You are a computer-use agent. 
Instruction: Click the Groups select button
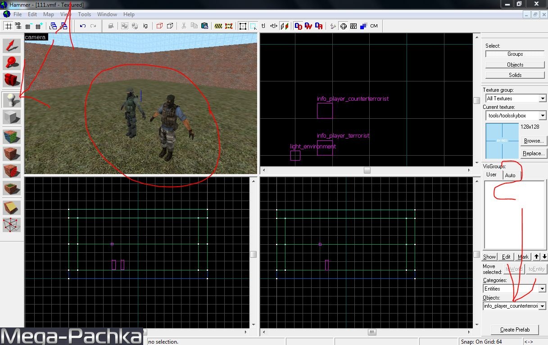click(515, 54)
